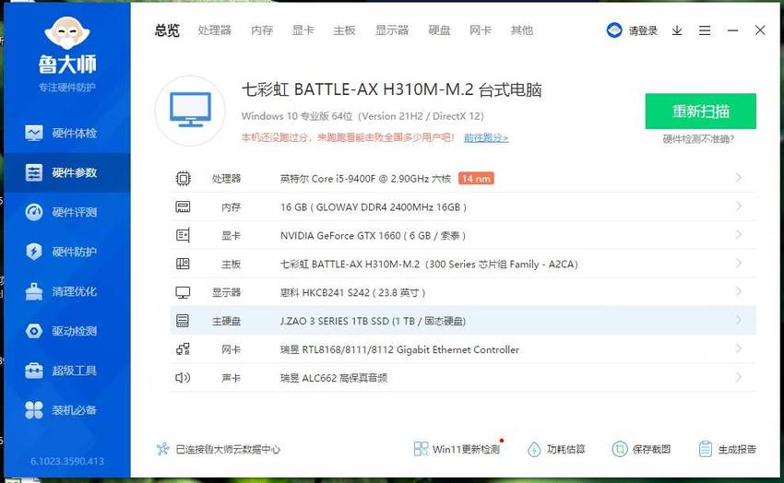Click the 主硬盘 disk icon
This screenshot has height=483, width=784.
coord(183,321)
